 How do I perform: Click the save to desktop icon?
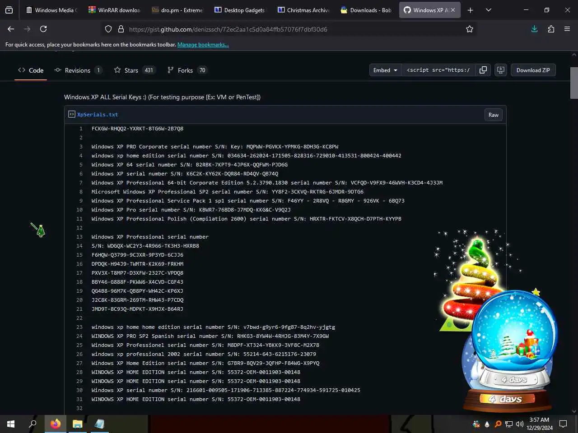[501, 70]
